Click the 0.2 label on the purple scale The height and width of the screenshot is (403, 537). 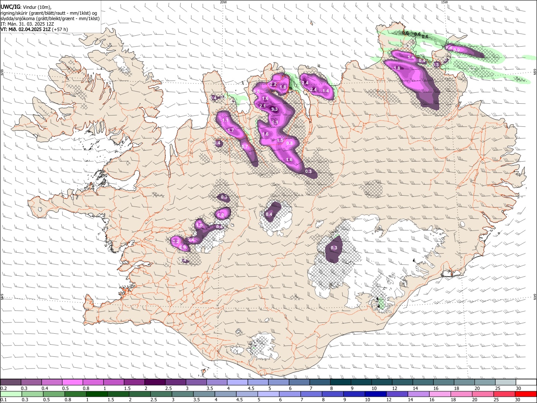4,388
